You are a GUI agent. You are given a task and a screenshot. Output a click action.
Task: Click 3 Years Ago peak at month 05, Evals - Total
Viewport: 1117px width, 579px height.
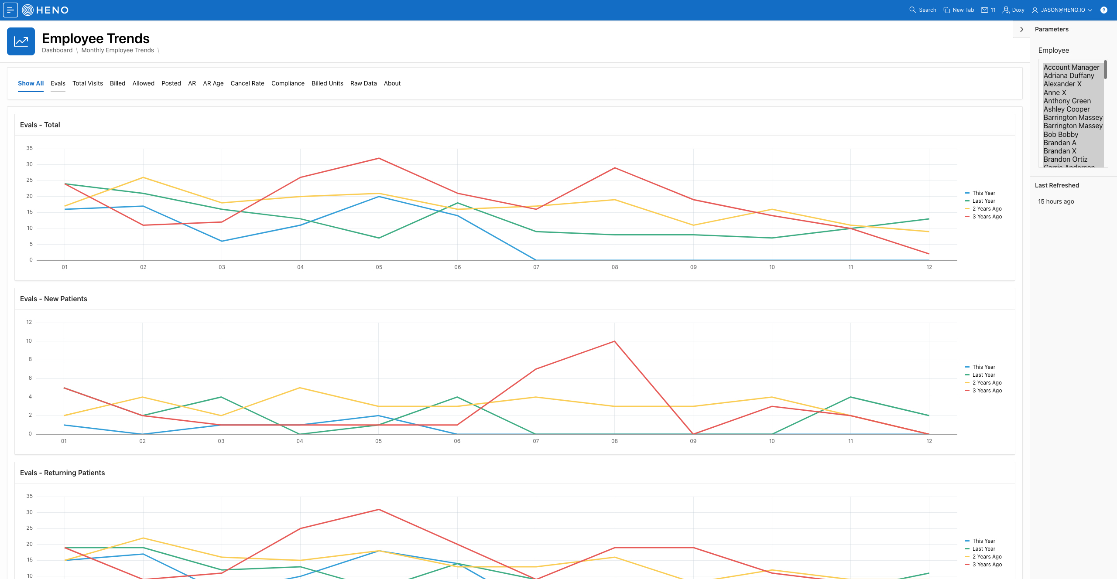coord(379,158)
